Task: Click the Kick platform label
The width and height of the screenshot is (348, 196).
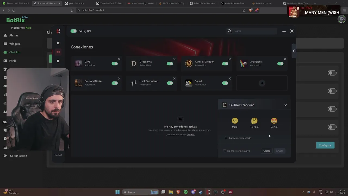Action: (28, 28)
